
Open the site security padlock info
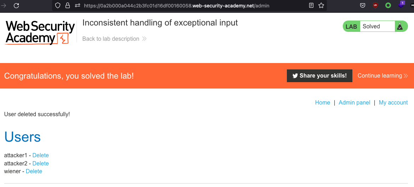(68, 6)
